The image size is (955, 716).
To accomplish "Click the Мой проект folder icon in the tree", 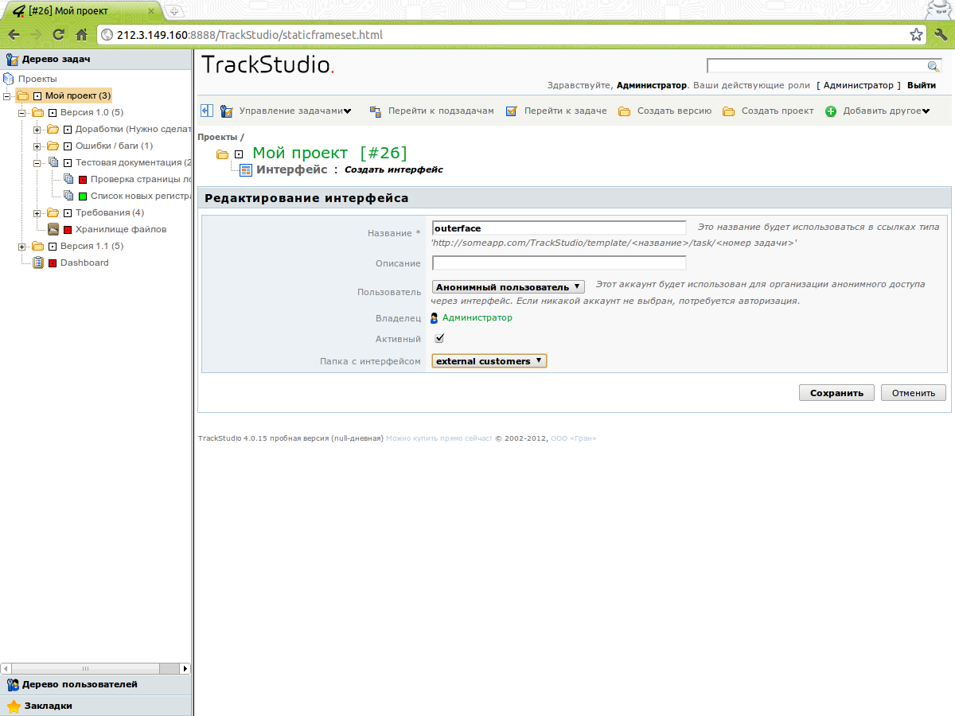I will tap(22, 95).
